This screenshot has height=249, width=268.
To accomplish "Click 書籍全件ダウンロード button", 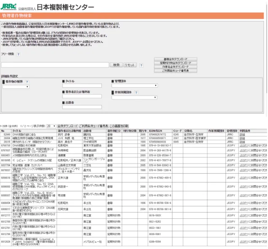I will (176, 59).
